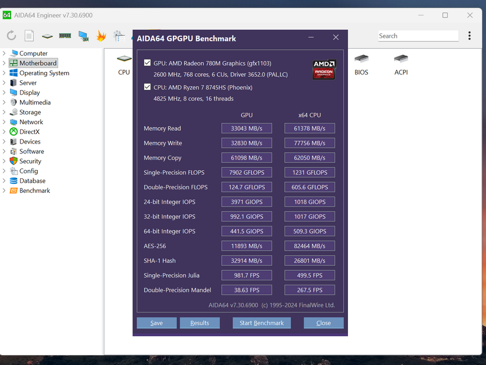Image resolution: width=486 pixels, height=365 pixels.
Task: Click the Operating System Windows icon
Action: [14, 73]
